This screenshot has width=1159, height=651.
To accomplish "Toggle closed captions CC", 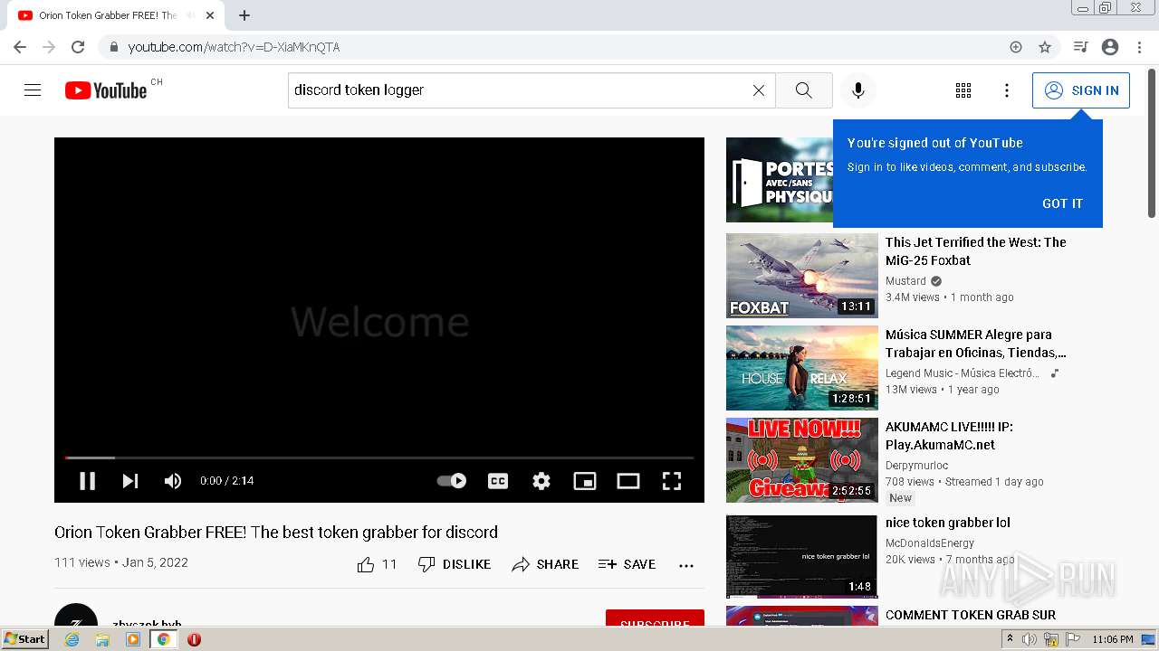I will click(498, 481).
